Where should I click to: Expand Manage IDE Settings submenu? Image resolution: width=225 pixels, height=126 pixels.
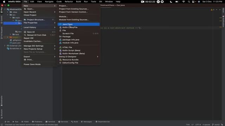coord(39,46)
